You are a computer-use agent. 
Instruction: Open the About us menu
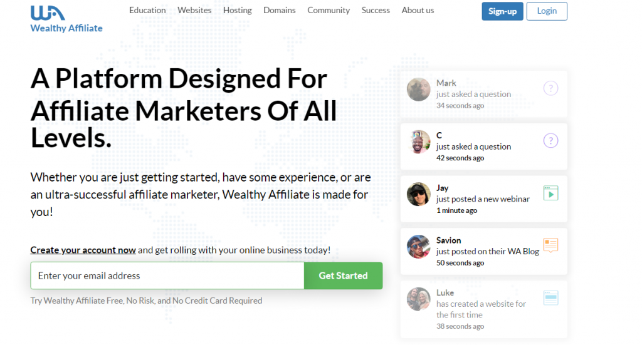coord(418,11)
